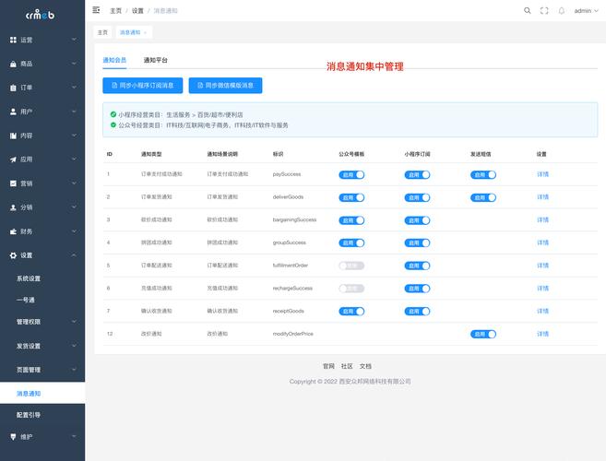Collapse the 设置 sidebar menu chevron

(74, 255)
